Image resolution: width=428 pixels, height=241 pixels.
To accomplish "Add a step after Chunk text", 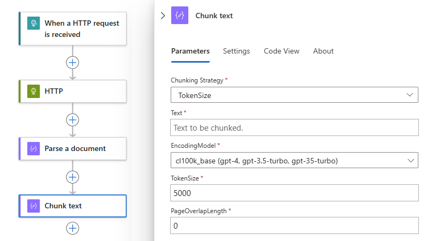I will [x=72, y=228].
